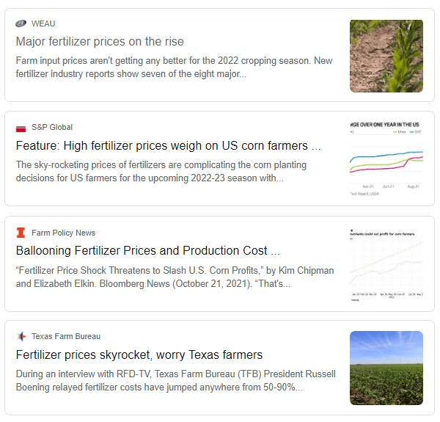Click the S&P Global source name

point(52,127)
